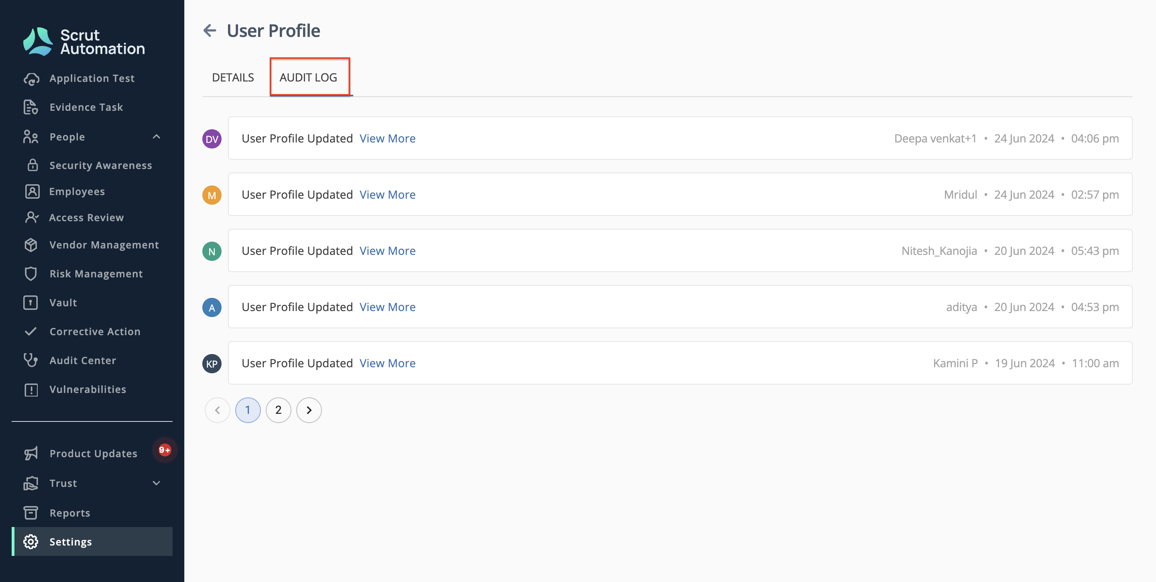Image resolution: width=1156 pixels, height=582 pixels.
Task: Click the Access Review user icon
Action: 32,218
